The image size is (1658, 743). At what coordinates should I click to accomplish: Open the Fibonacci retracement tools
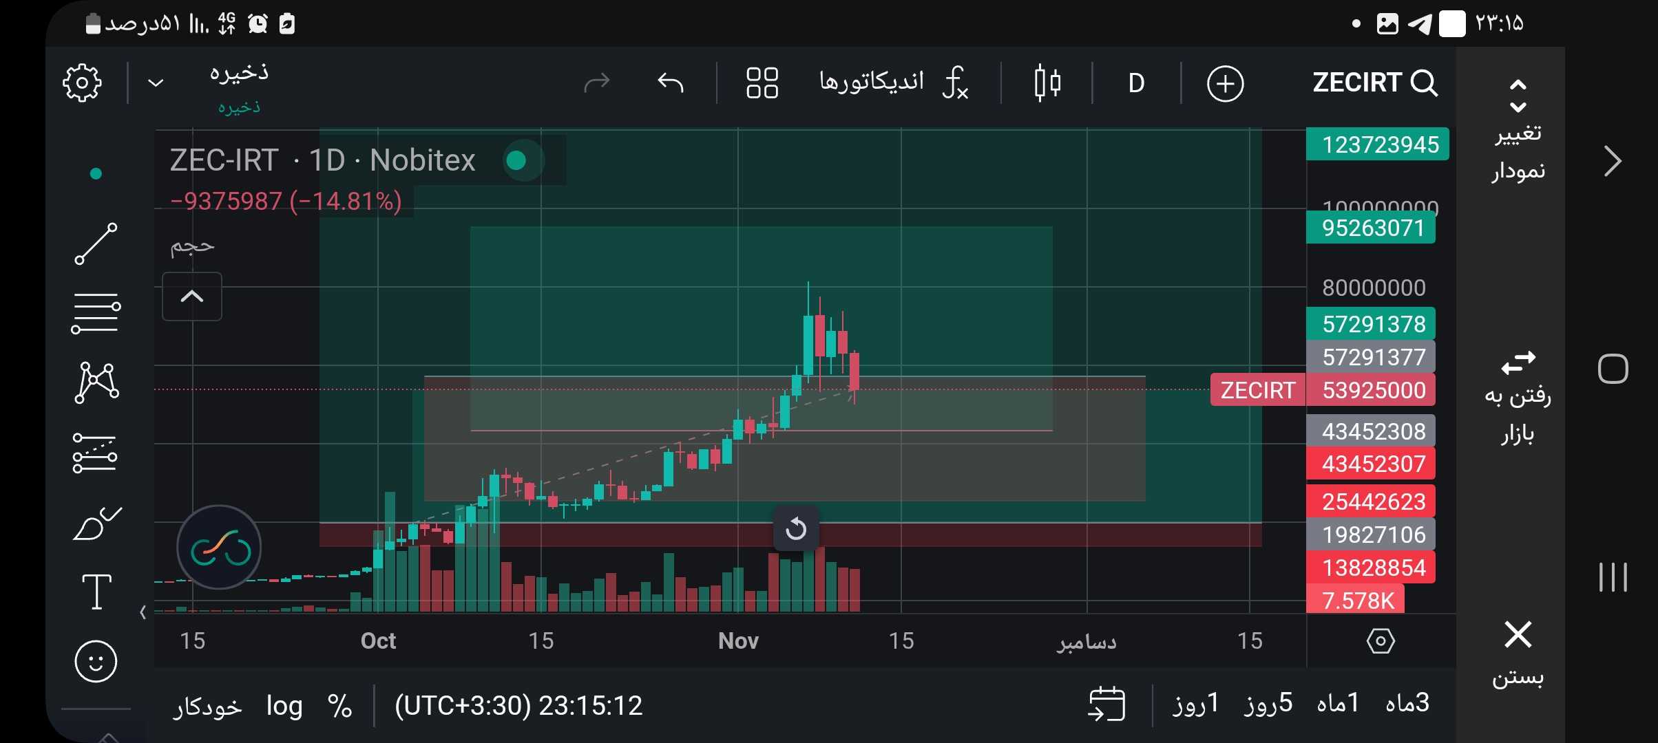(96, 313)
